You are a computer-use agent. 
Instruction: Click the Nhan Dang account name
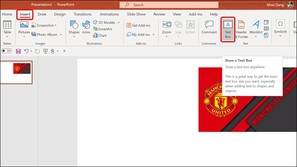(275, 5)
